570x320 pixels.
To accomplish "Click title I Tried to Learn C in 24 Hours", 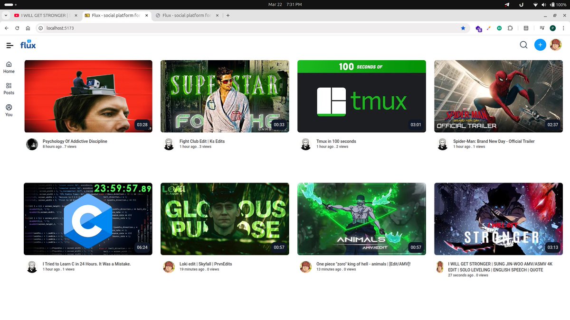I will click(x=86, y=264).
